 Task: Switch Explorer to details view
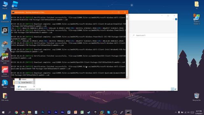tap(172, 89)
